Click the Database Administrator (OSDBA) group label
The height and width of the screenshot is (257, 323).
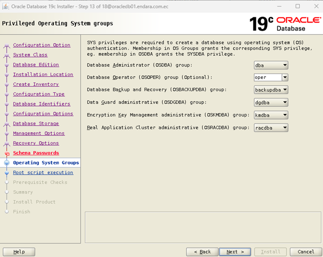click(139, 65)
